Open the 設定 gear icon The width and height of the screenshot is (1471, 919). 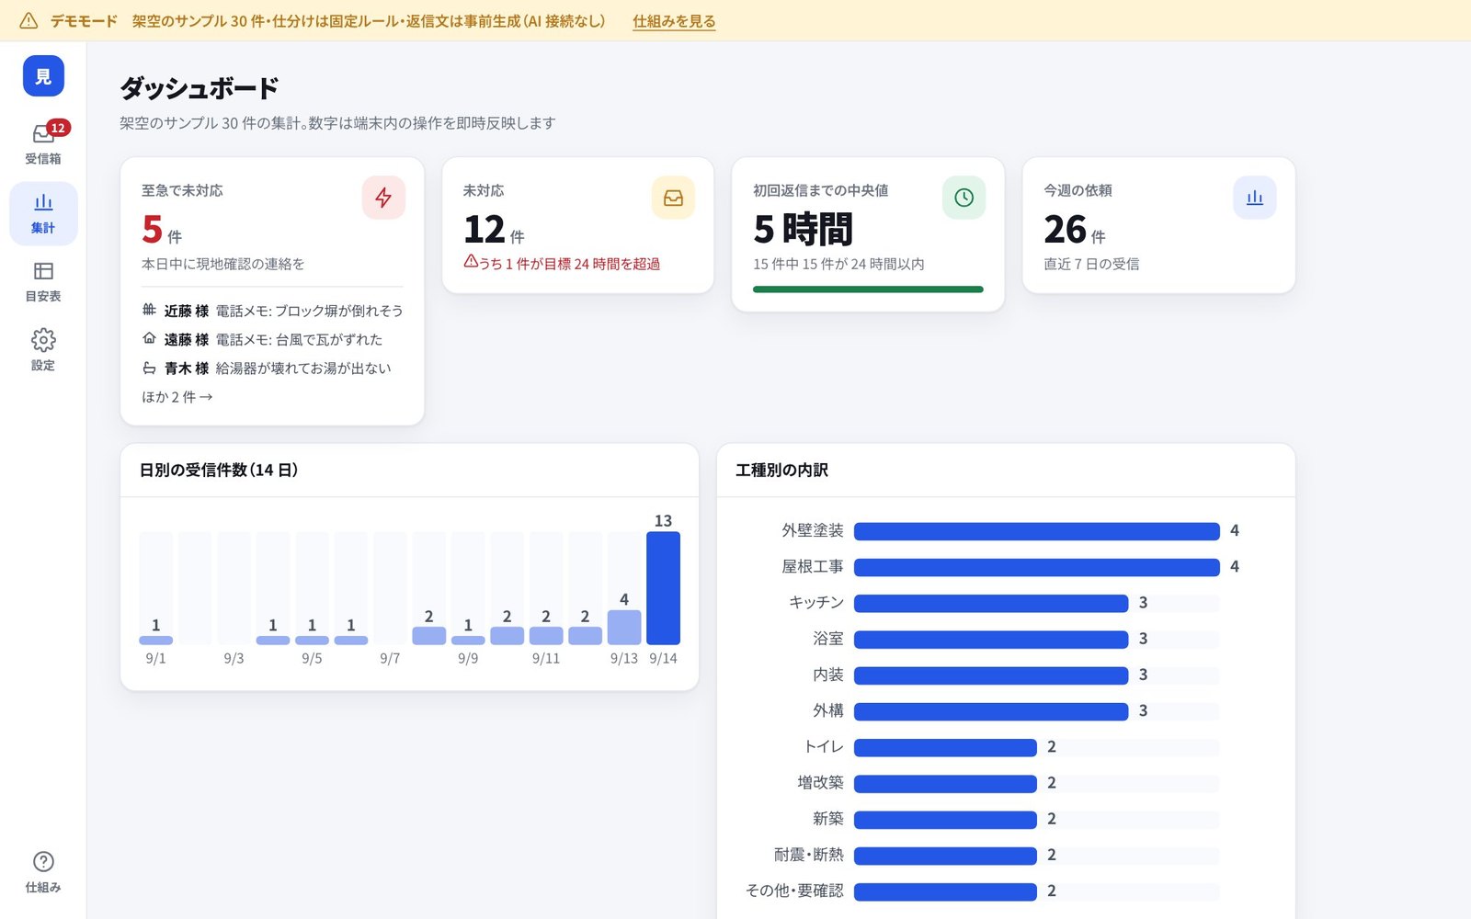pyautogui.click(x=43, y=340)
